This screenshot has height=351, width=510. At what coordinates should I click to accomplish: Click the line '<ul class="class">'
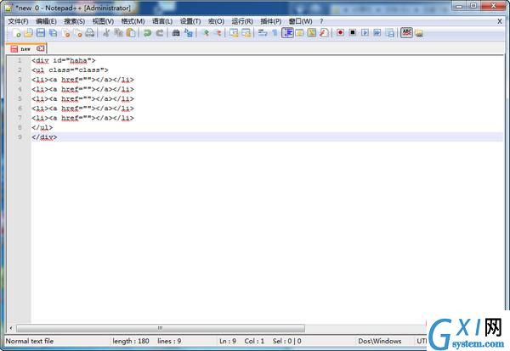pyautogui.click(x=70, y=70)
